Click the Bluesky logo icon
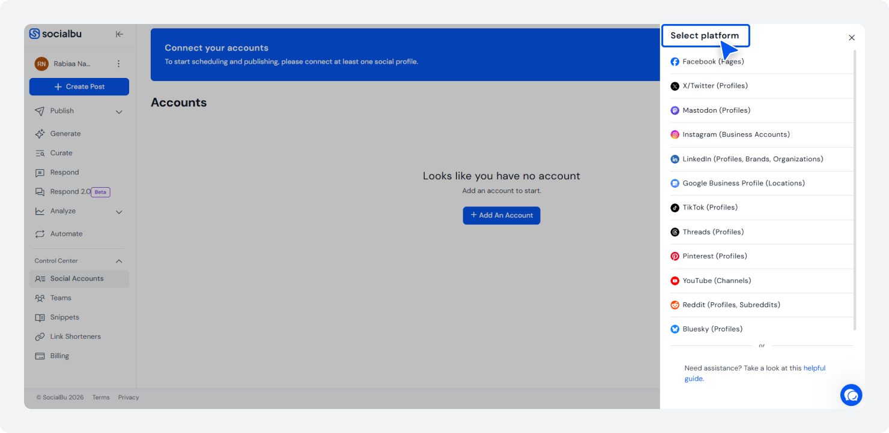Screen dimensions: 889x433 [x=675, y=329]
